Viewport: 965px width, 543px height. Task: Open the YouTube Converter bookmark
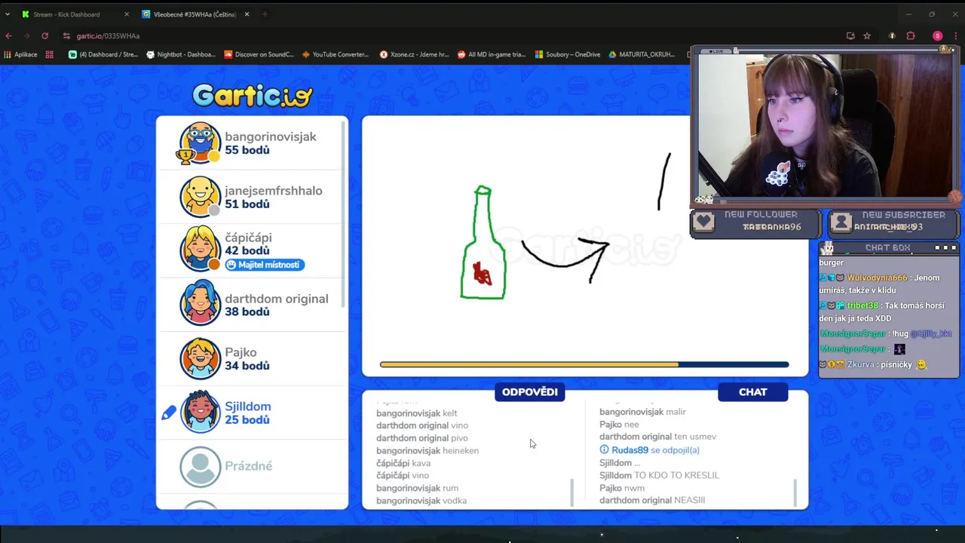[335, 54]
